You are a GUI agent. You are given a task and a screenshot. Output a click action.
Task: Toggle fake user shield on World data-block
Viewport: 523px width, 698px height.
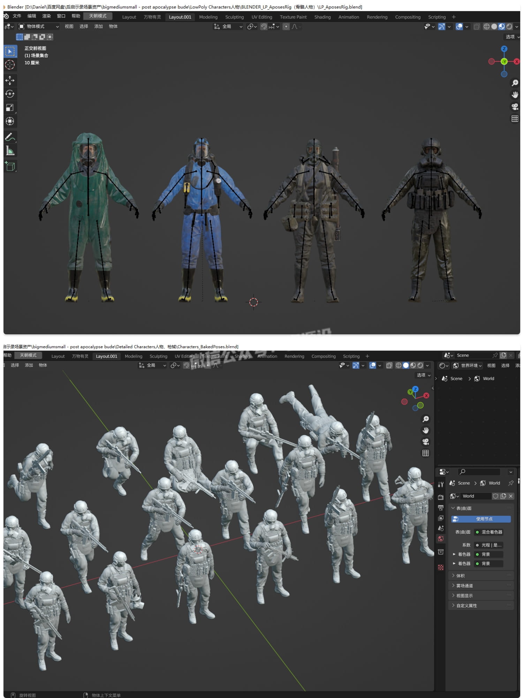tap(495, 496)
